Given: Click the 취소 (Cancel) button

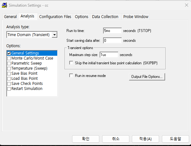Looking at the screenshot, I should pyautogui.click(x=116, y=139).
